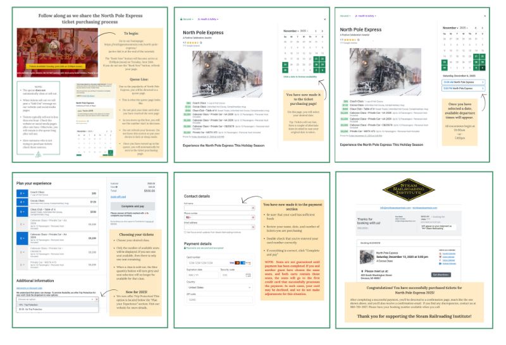This screenshot has height=345, width=506.
Task: Select November 21 in ticket purchasing calendar
Action: (316, 59)
